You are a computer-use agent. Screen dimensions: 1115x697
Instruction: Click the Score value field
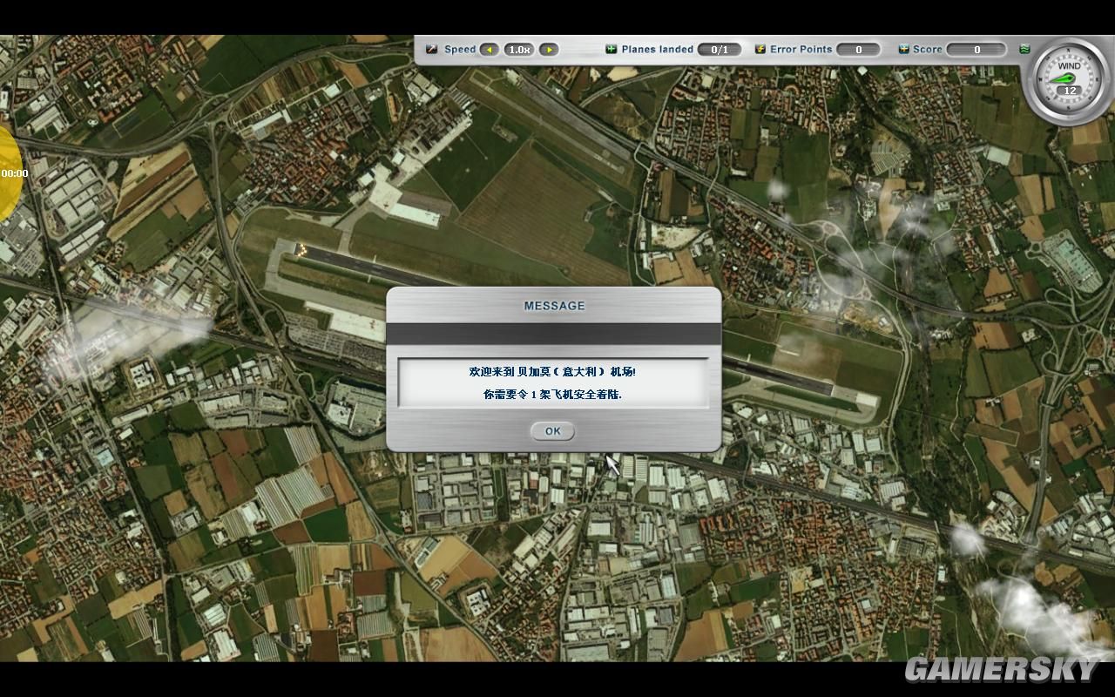(x=976, y=50)
